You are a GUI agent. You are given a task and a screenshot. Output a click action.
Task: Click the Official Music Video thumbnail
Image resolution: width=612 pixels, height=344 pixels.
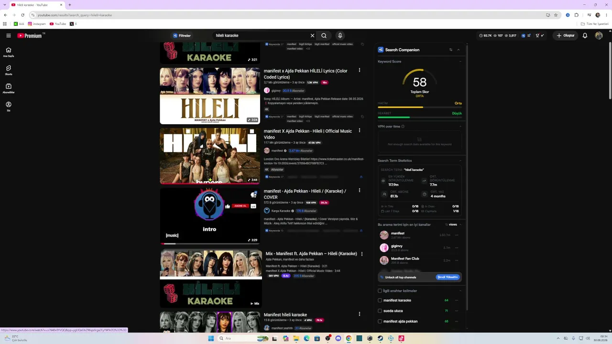tap(210, 156)
